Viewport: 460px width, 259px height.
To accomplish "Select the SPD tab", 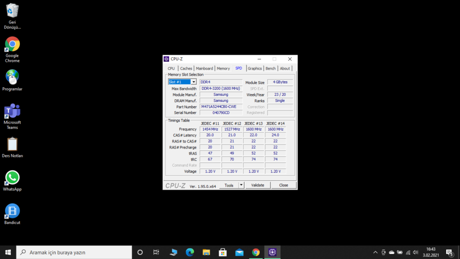I will click(x=239, y=68).
